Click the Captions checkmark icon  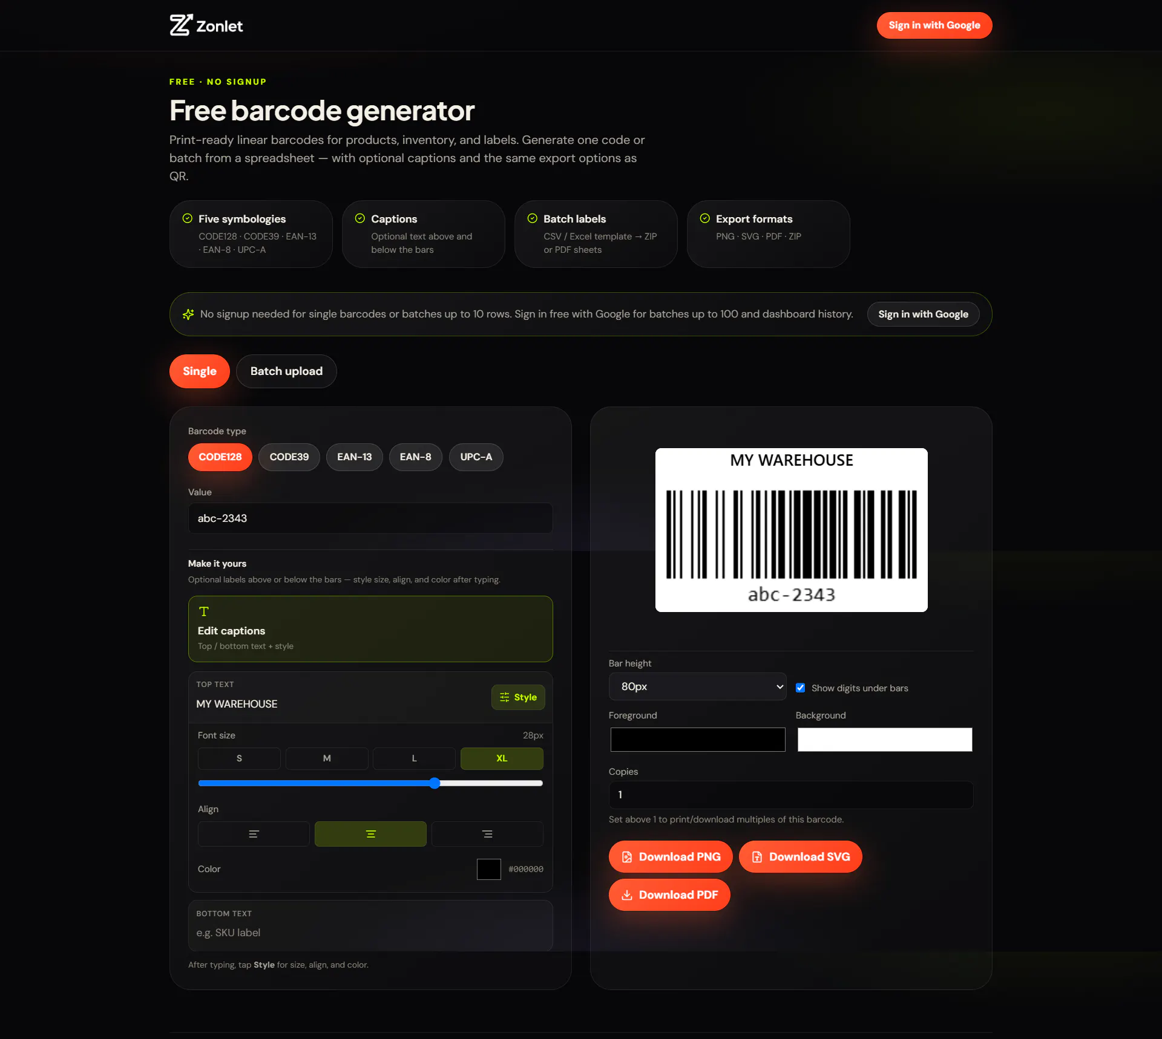pyautogui.click(x=360, y=218)
